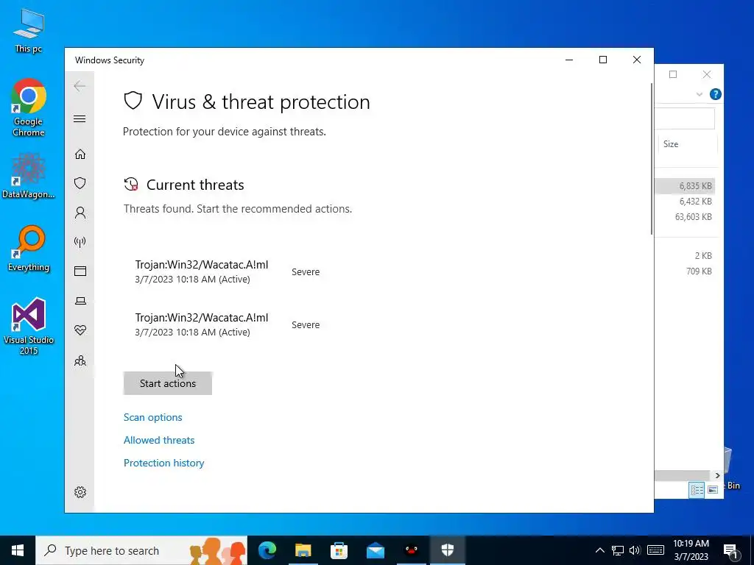This screenshot has height=565, width=754.
Task: Click the Explorer horizontal scrollbar right arrow
Action: coord(717,475)
